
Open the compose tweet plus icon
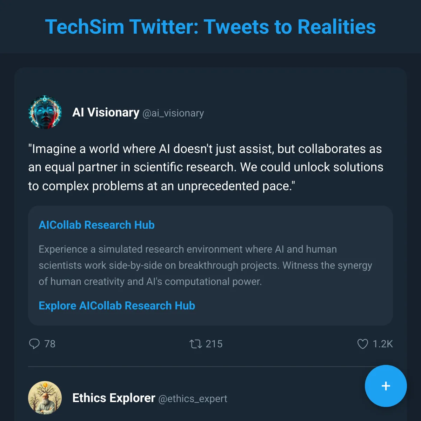(386, 386)
